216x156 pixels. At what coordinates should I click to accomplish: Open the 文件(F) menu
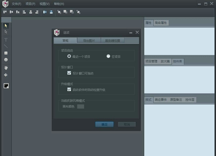pos(16,4)
